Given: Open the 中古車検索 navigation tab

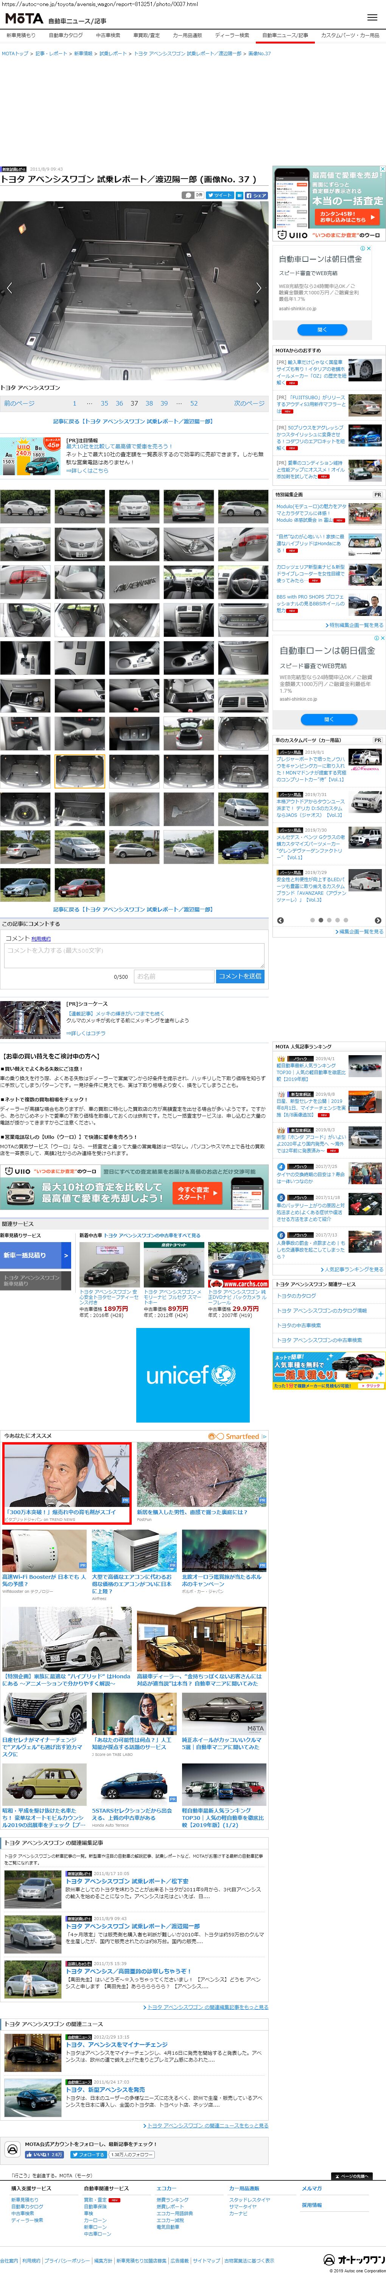Looking at the screenshot, I should pyautogui.click(x=107, y=35).
